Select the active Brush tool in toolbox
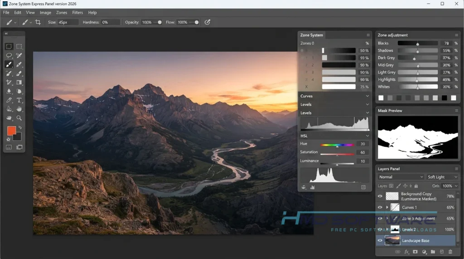The image size is (464, 259). coord(9,64)
